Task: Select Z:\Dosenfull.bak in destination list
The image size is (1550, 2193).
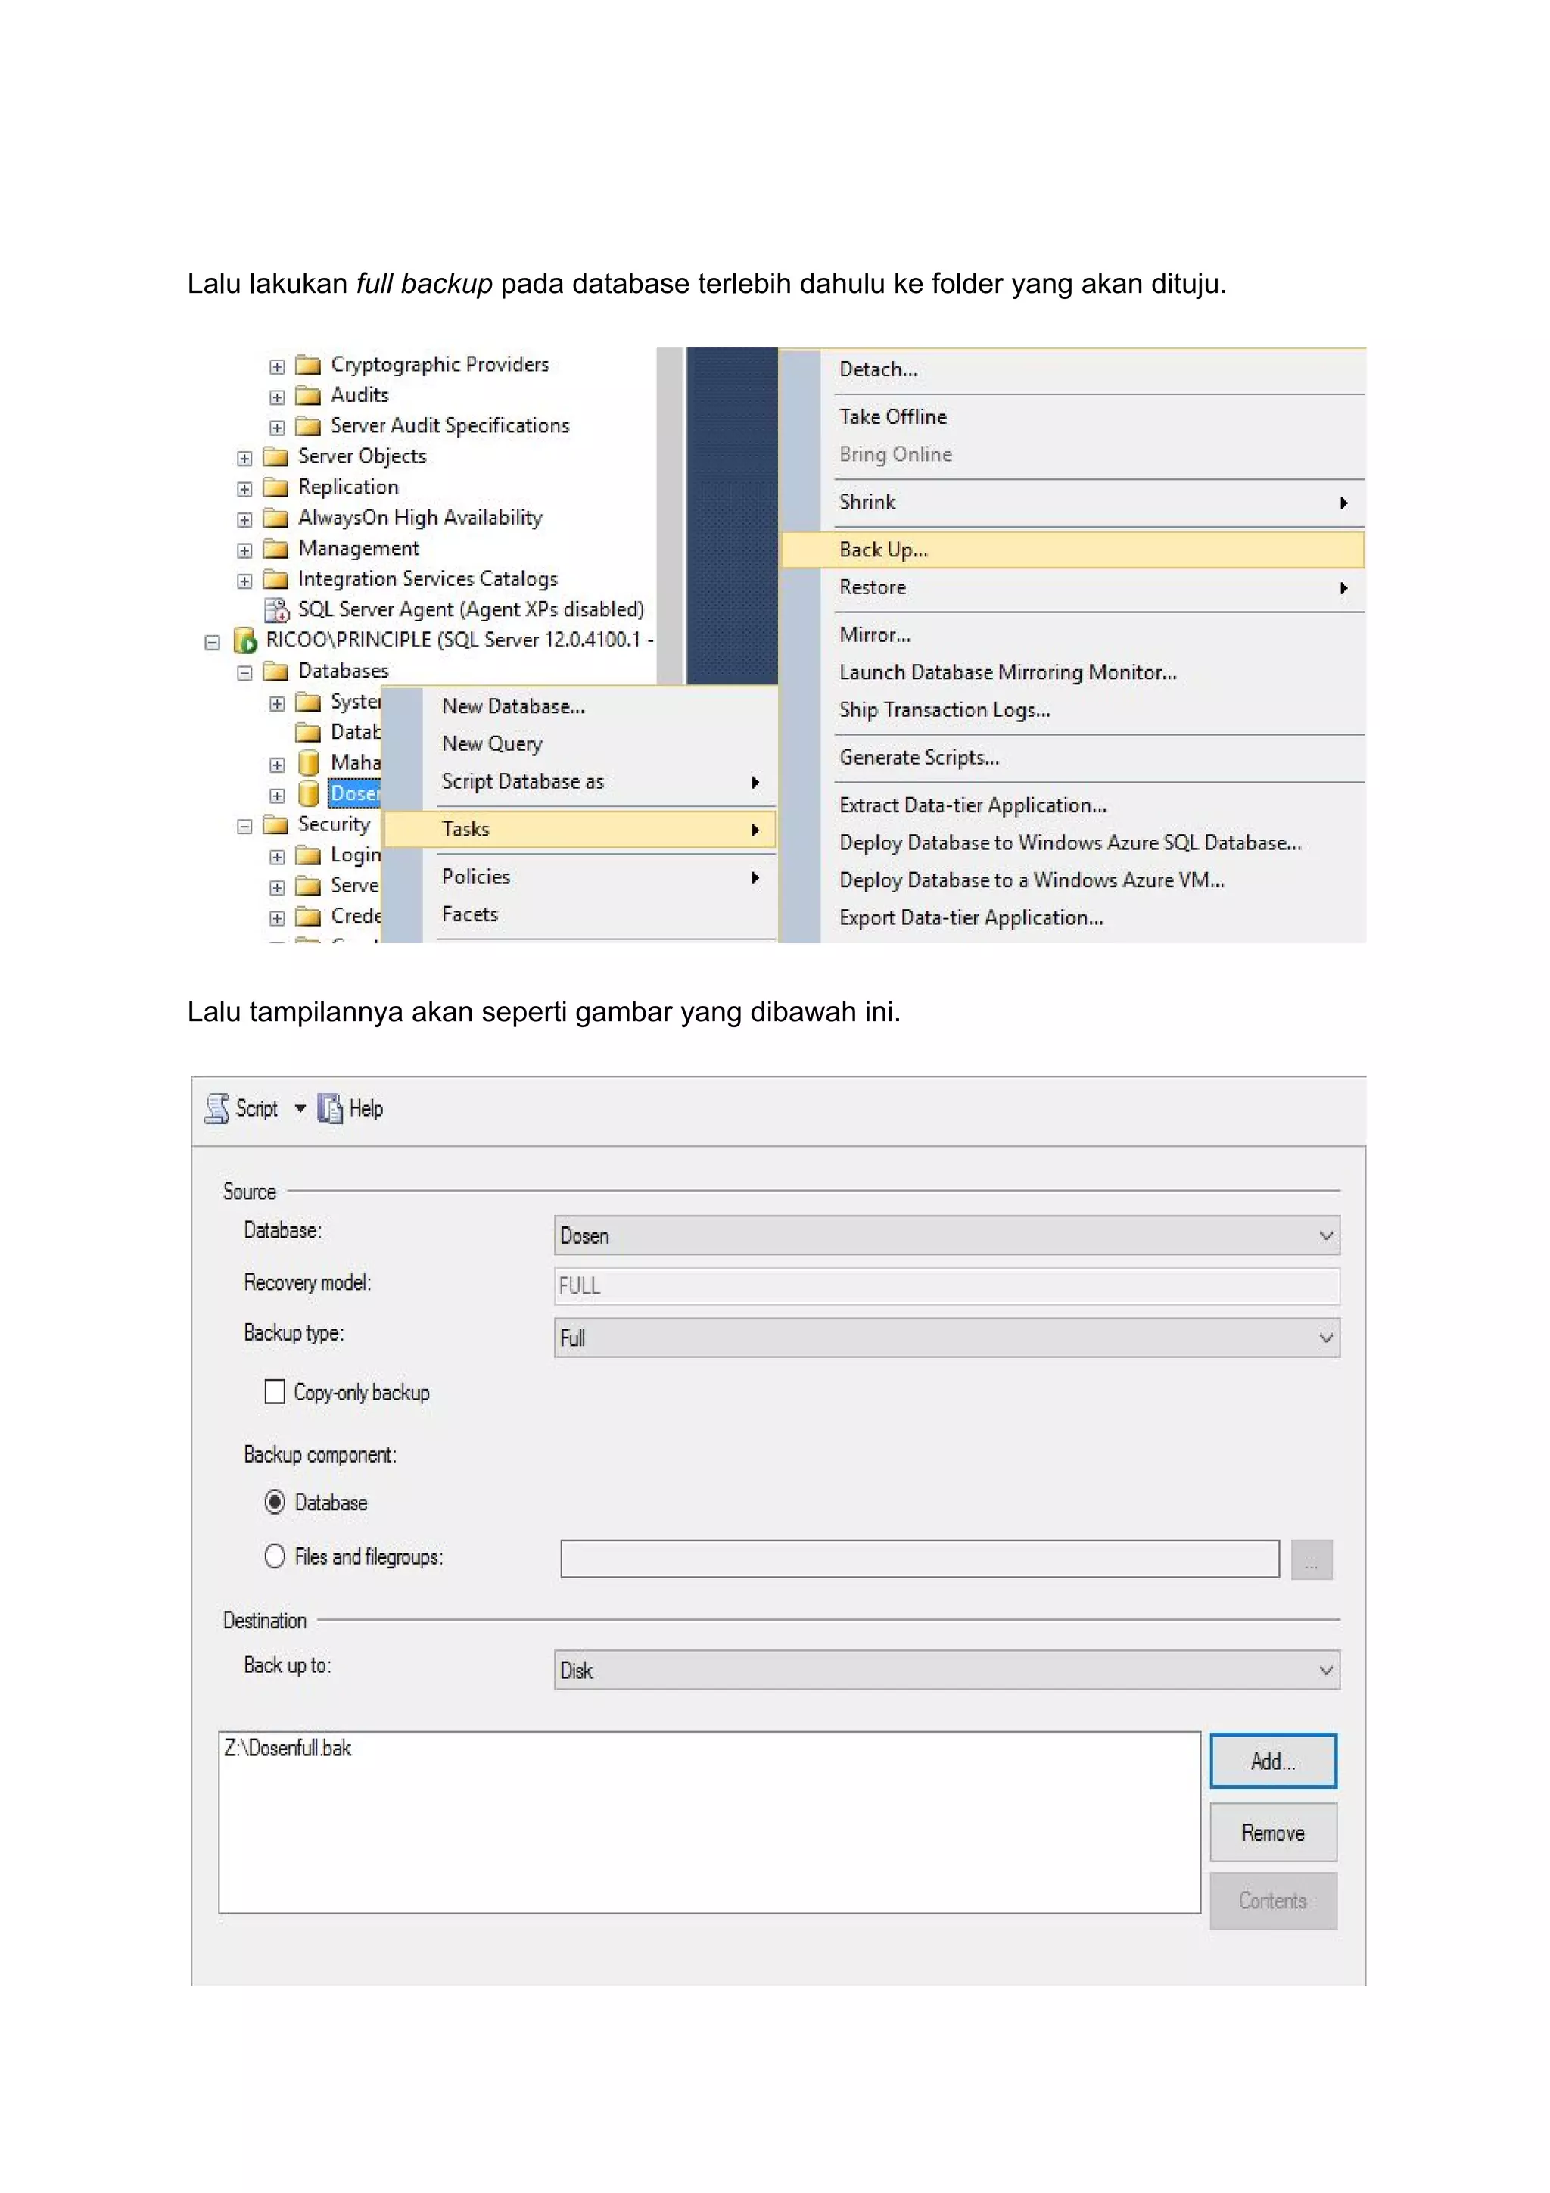Action: 288,1748
